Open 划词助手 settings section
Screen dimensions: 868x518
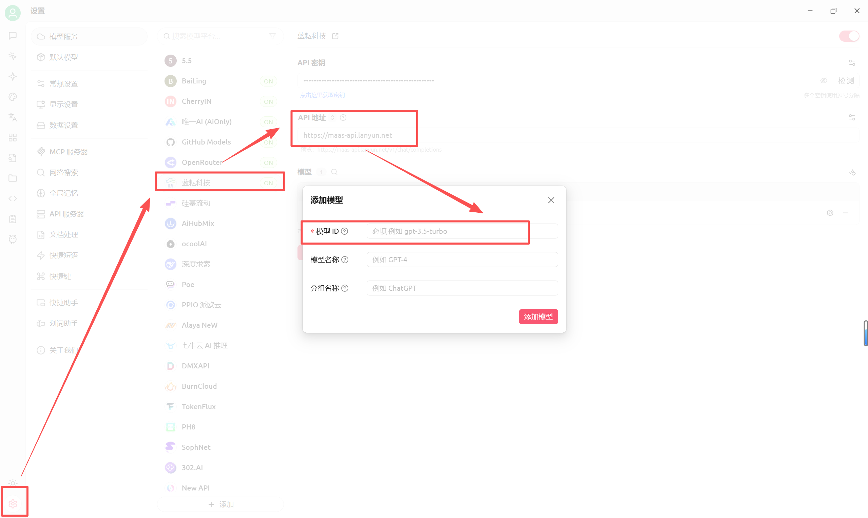[89, 324]
